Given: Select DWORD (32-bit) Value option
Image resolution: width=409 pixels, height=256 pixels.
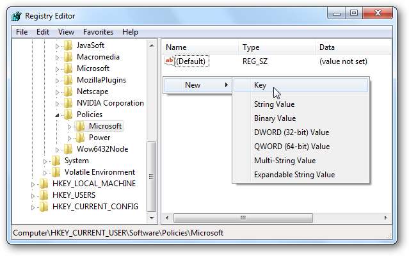Looking at the screenshot, I should pyautogui.click(x=291, y=132).
